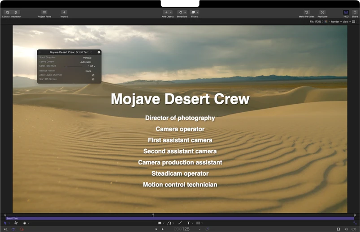This screenshot has width=360, height=232.
Task: Click the First assistant camera line
Action: 180,140
